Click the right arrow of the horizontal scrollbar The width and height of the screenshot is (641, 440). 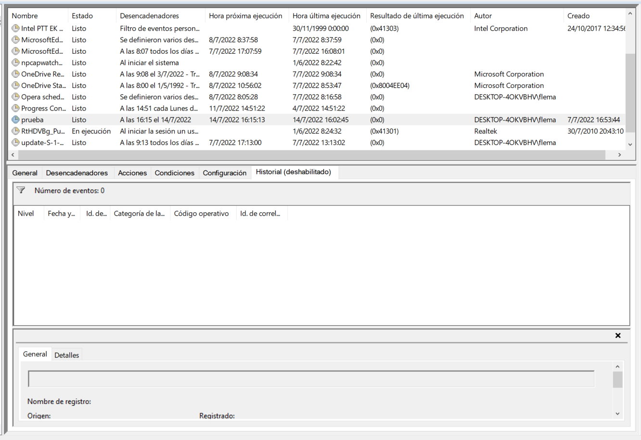[620, 155]
